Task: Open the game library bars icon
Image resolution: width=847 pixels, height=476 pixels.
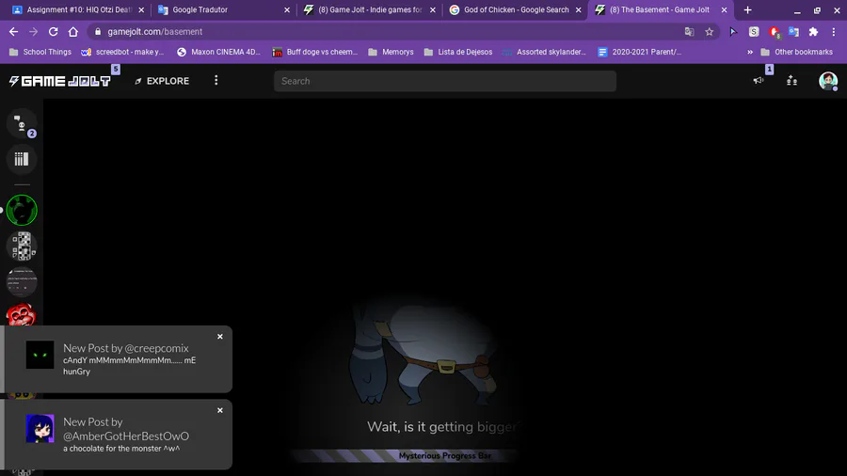Action: tap(22, 159)
